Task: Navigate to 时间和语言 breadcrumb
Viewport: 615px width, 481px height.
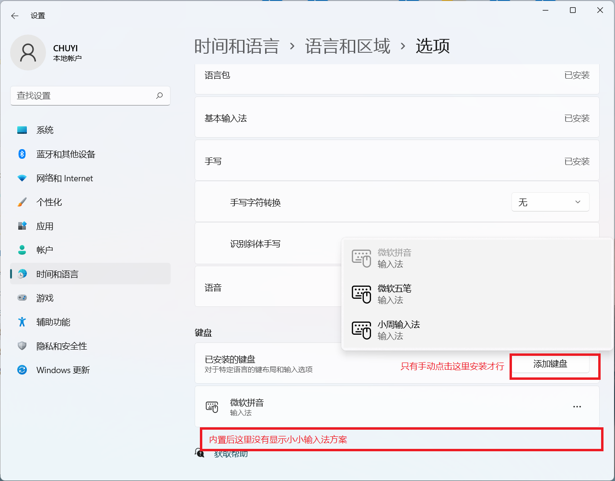Action: pos(237,46)
